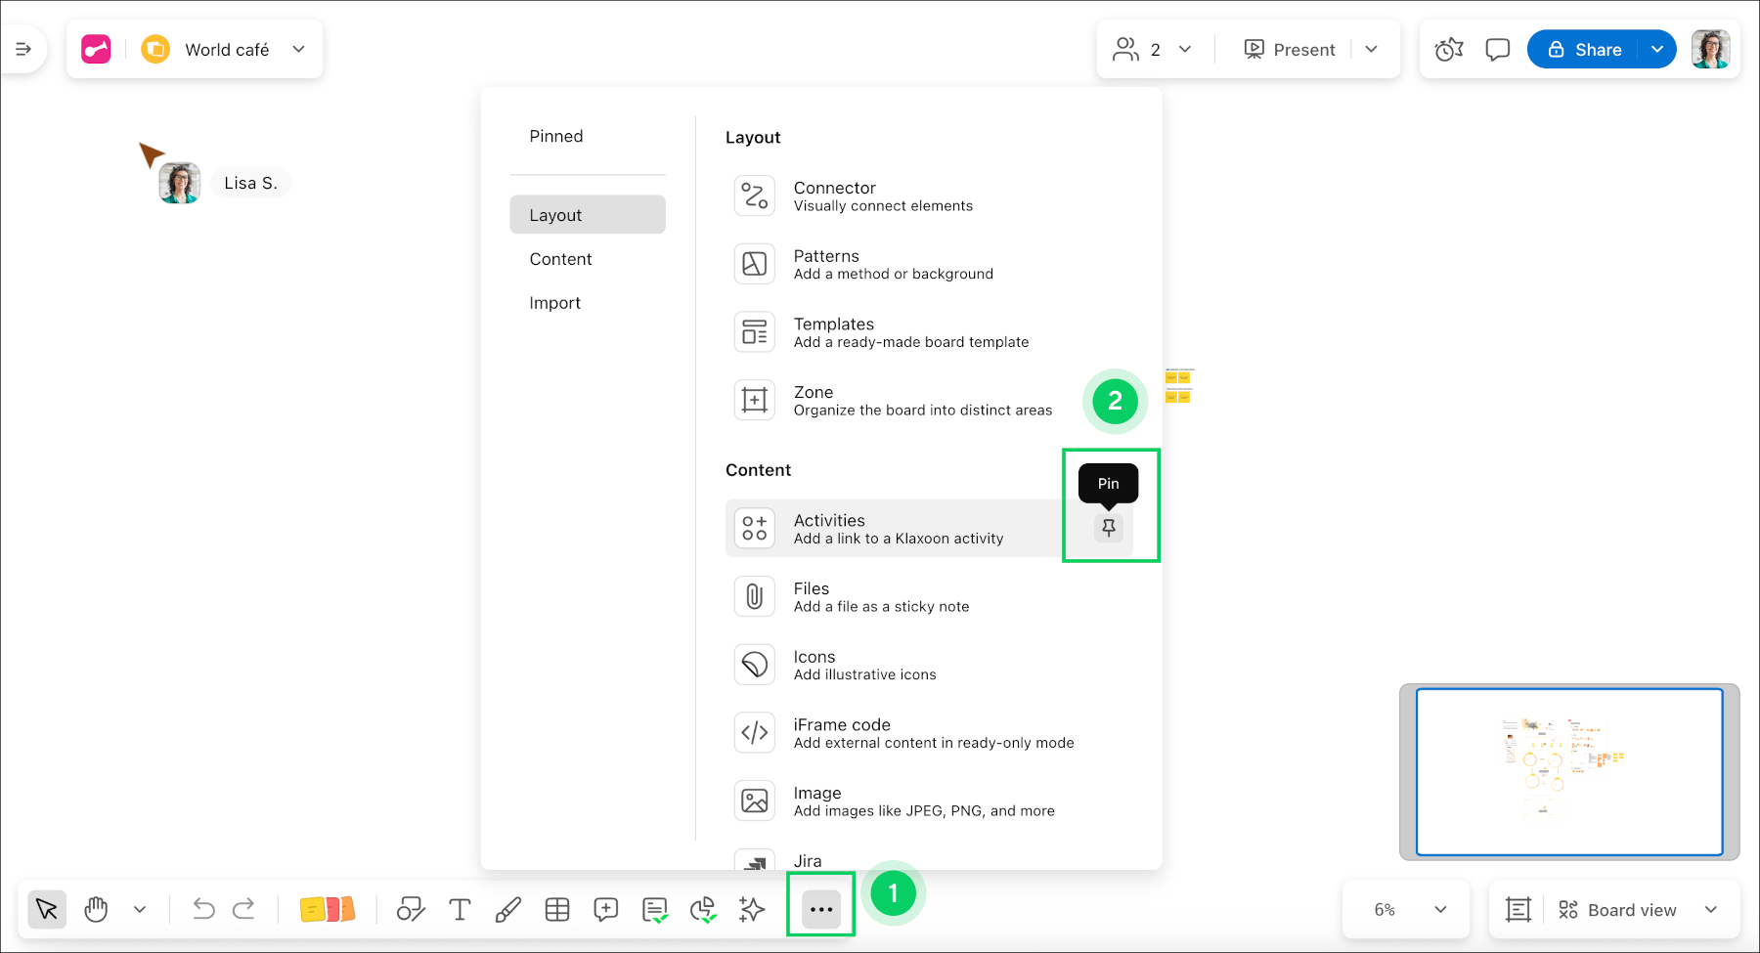This screenshot has width=1760, height=953.
Task: Expand the hand tool options chevron
Action: tap(139, 909)
